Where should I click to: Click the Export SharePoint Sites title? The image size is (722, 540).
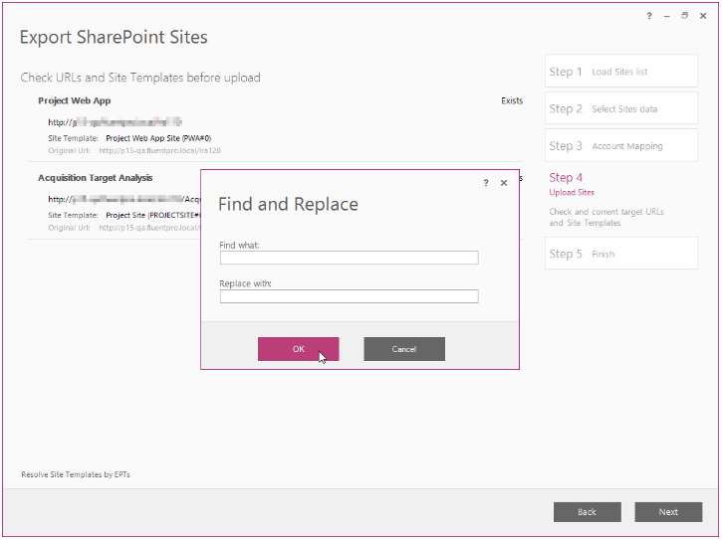click(x=114, y=37)
